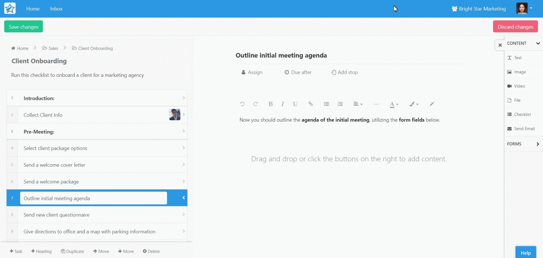This screenshot has width=543, height=258.
Task: Click the undo arrow in editor toolbar
Action: 242,104
